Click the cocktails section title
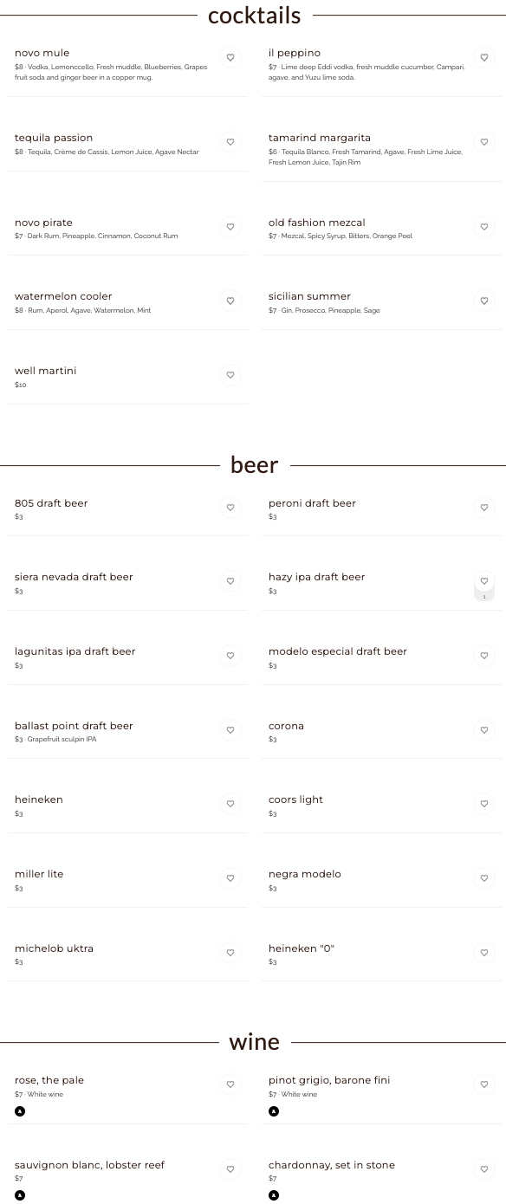The height and width of the screenshot is (1204, 506). tap(253, 16)
